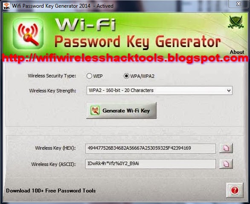Select the WPA/WPA2 radio button
Image resolution: width=250 pixels, height=204 pixels.
[126, 76]
